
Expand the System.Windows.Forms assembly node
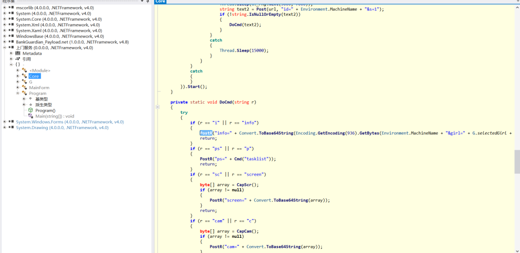pos(5,121)
